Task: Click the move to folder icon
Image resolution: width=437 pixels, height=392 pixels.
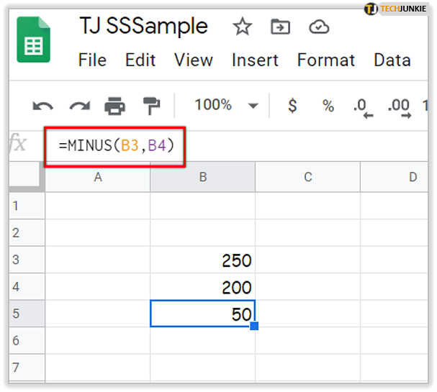Action: click(x=280, y=27)
